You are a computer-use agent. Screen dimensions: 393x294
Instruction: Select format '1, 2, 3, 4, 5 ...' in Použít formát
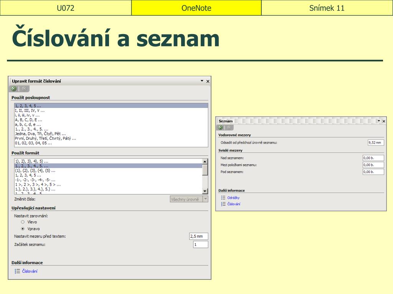point(108,175)
